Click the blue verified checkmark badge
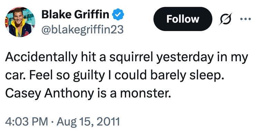The width and height of the screenshot is (262, 138). pos(119,14)
